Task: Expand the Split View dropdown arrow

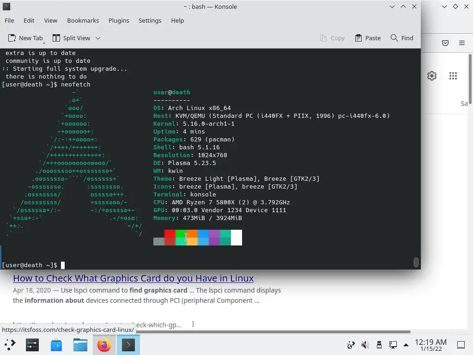Action: coord(98,38)
